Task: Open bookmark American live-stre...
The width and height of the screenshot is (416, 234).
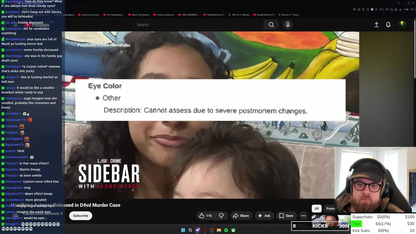Action: pyautogui.click(x=89, y=15)
